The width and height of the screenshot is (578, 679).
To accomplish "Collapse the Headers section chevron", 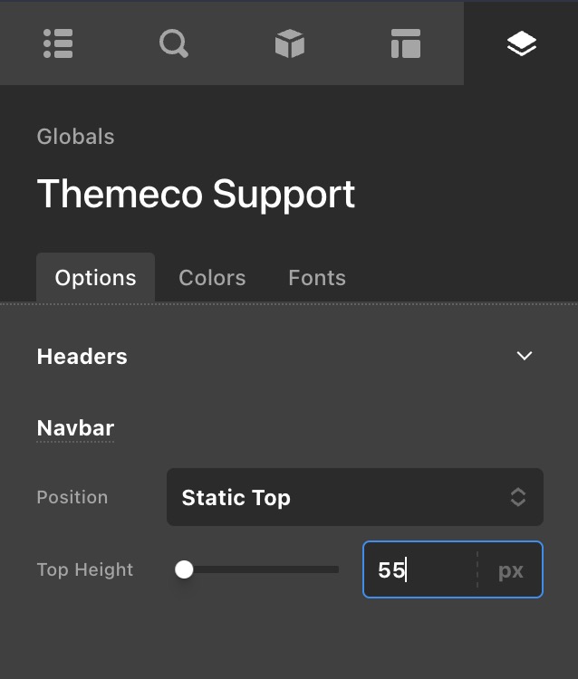I will click(x=524, y=356).
